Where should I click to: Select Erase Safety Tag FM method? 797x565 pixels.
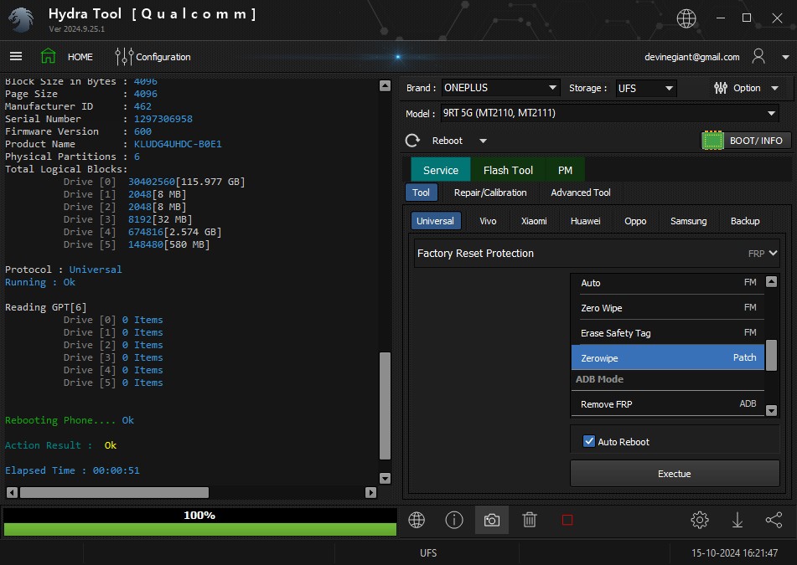667,332
